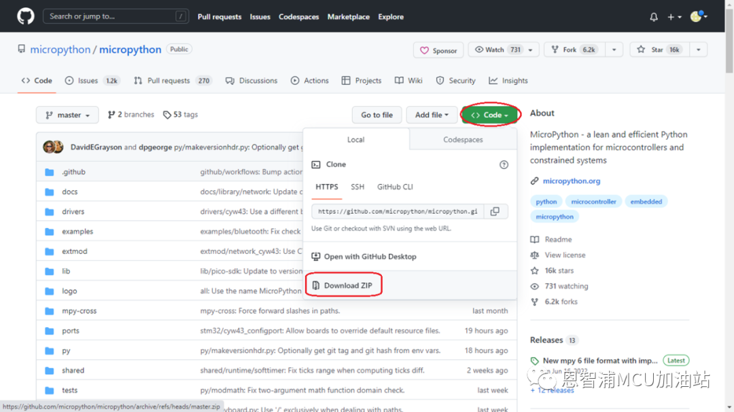734x412 pixels.
Task: Click the embedded topic tag
Action: click(646, 202)
